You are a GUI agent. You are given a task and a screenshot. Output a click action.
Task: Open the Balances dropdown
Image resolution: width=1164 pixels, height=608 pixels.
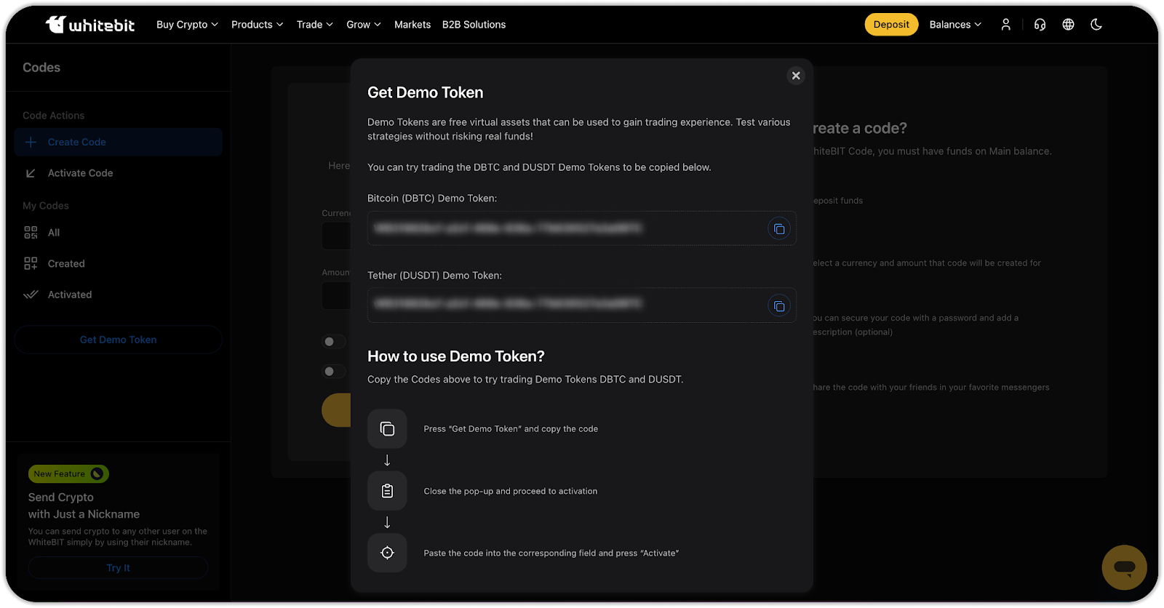(x=954, y=25)
